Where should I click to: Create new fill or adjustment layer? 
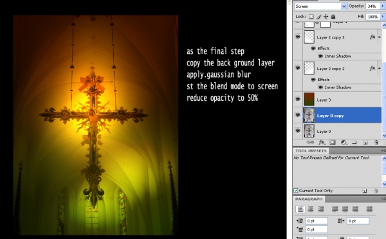[x=344, y=143]
